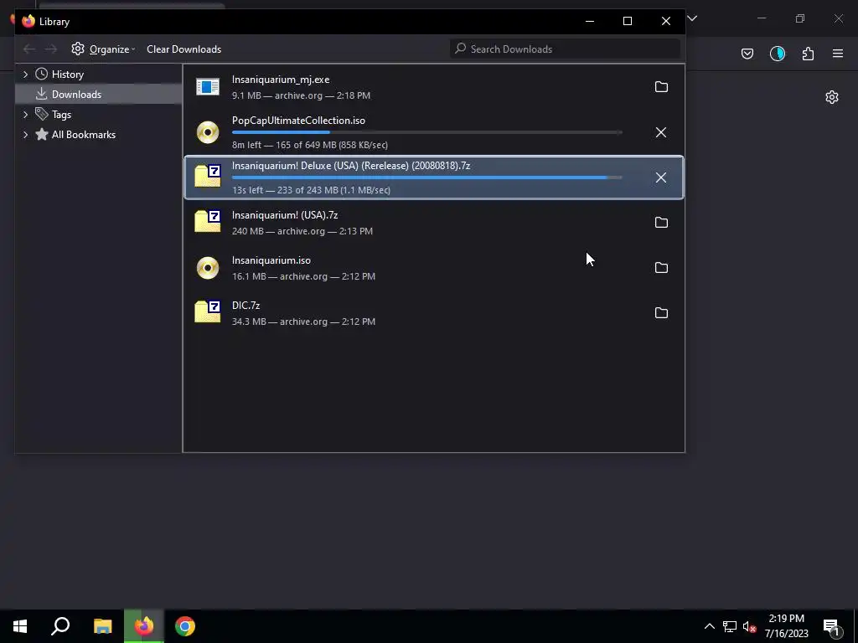This screenshot has width=858, height=643.
Task: Select the PopCapUltimateCollection.iso file name
Action: [x=298, y=121]
